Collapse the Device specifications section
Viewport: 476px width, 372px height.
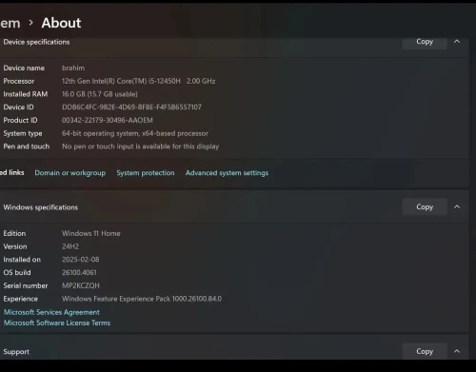pyautogui.click(x=457, y=42)
